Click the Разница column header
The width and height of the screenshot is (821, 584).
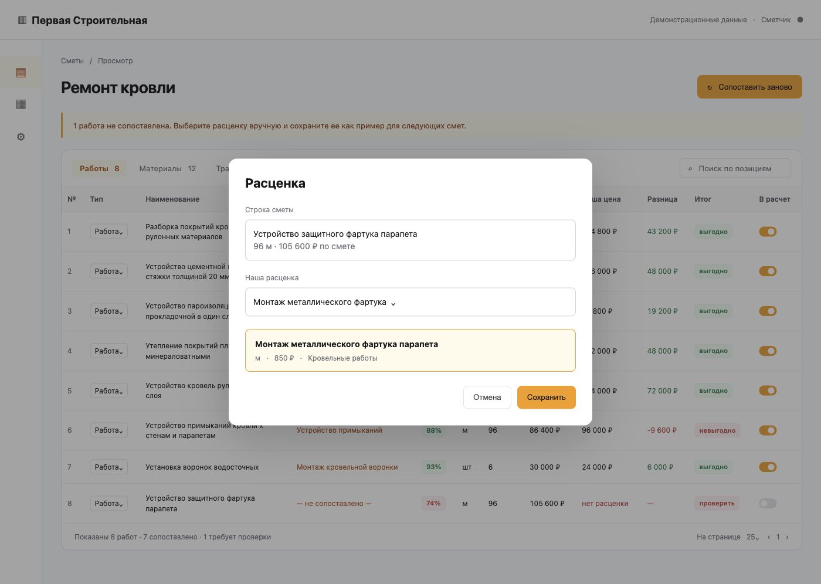pos(662,199)
